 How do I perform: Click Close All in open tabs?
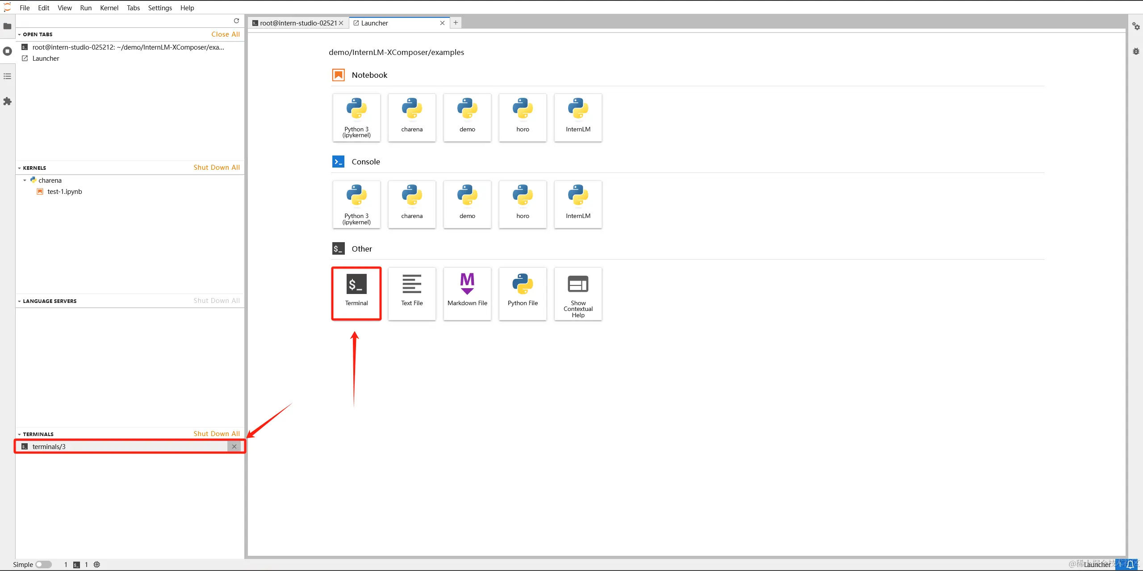pyautogui.click(x=226, y=34)
